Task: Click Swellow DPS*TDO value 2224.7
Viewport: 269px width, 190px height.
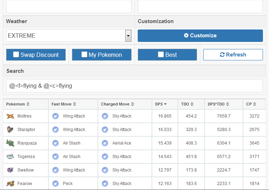Action: click(x=223, y=170)
